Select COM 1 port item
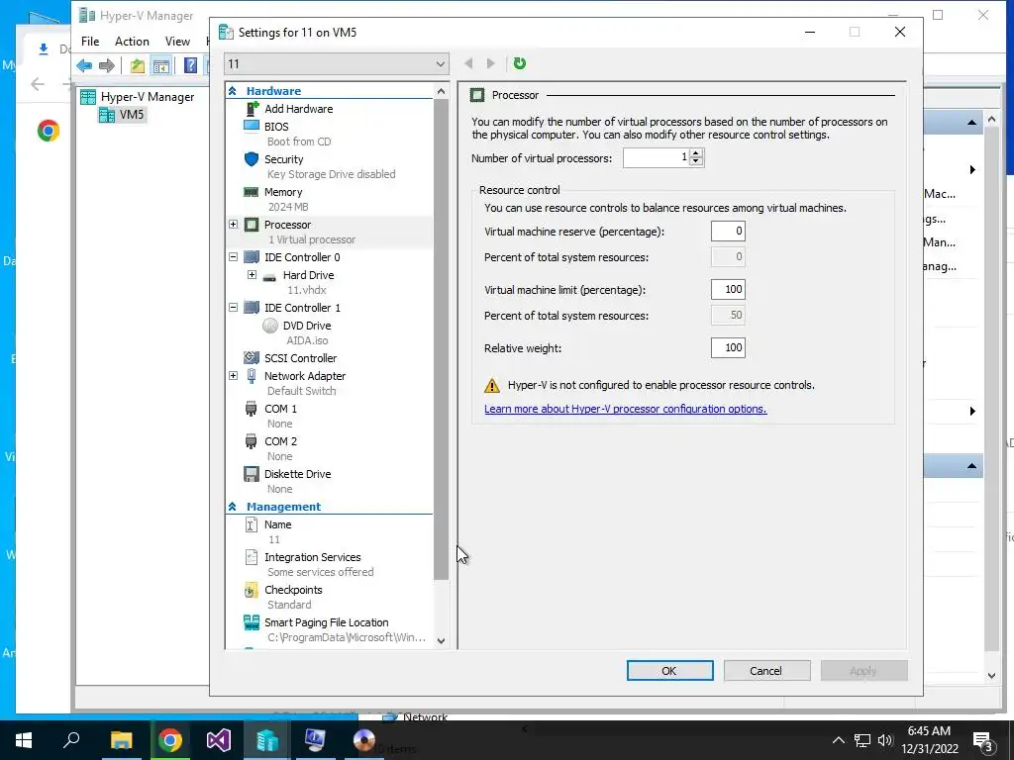Viewport: 1014px width, 760px height. [280, 409]
